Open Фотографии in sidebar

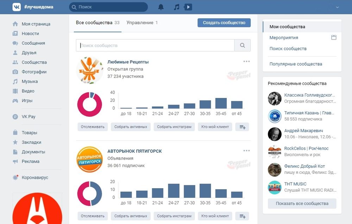[34, 72]
